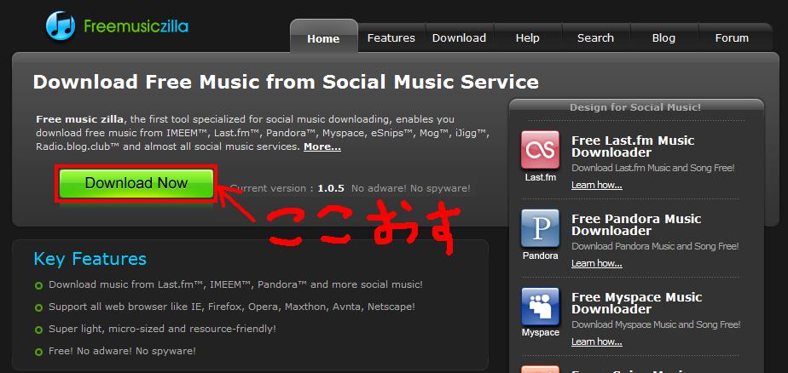Screen dimensions: 788x373
Task: Click Free Last.fm Music Downloader heading
Action: (633, 146)
